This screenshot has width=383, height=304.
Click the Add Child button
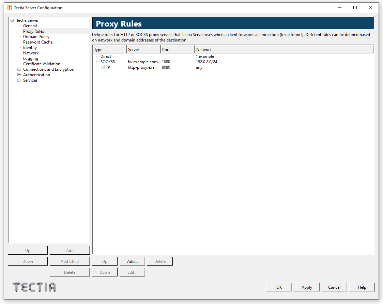[70, 261]
